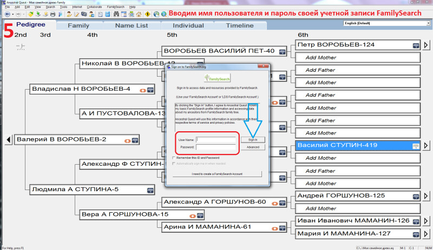The height and width of the screenshot is (250, 433).
Task: Click FamilySearch icon in Людмила А СТУПИНА-5 box
Action: [150, 190]
